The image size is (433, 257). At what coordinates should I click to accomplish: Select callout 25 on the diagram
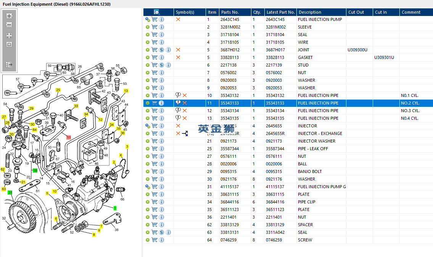pos(58,90)
